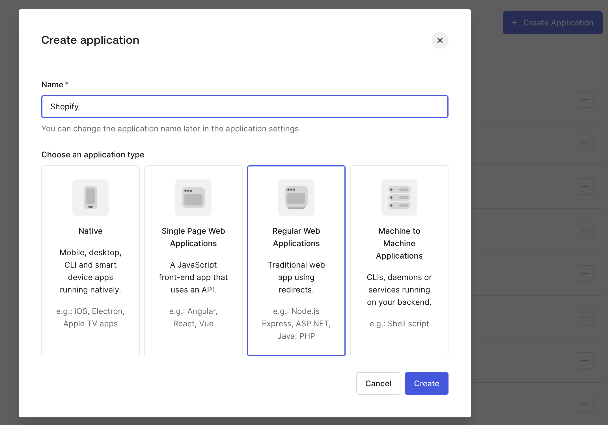Select Machine to Machine Applications type
This screenshot has width=608, height=425.
(x=399, y=261)
